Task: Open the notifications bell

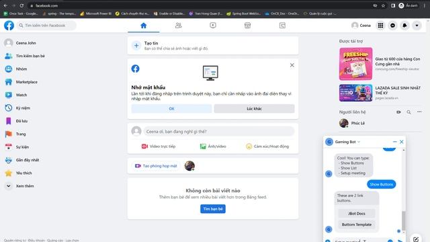Action: [404, 26]
